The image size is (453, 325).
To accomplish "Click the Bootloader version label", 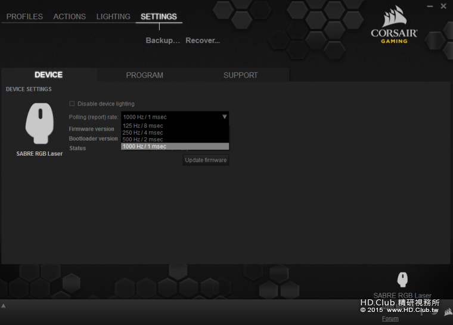I will pos(94,138).
